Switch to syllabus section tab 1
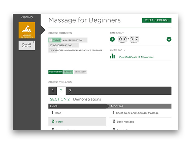This screenshot has height=144, width=191. tap(53, 91)
